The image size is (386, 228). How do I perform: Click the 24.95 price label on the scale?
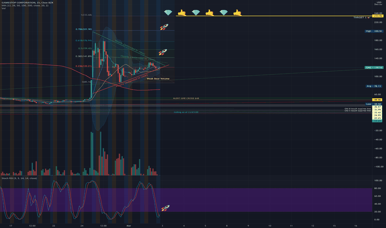(377, 115)
